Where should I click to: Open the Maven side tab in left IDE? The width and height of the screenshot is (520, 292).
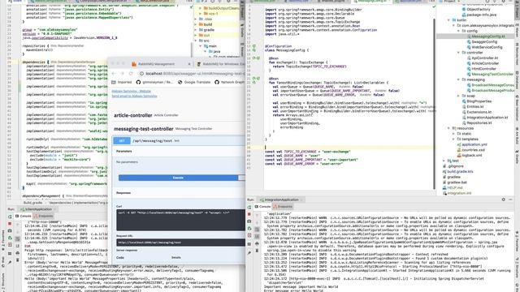coord(243,51)
